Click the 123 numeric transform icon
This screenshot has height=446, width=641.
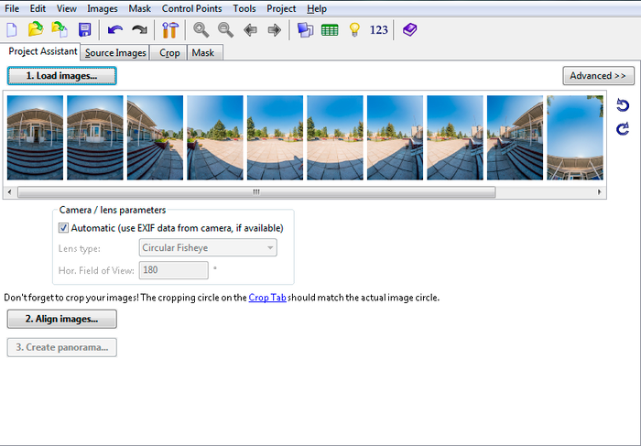click(378, 30)
